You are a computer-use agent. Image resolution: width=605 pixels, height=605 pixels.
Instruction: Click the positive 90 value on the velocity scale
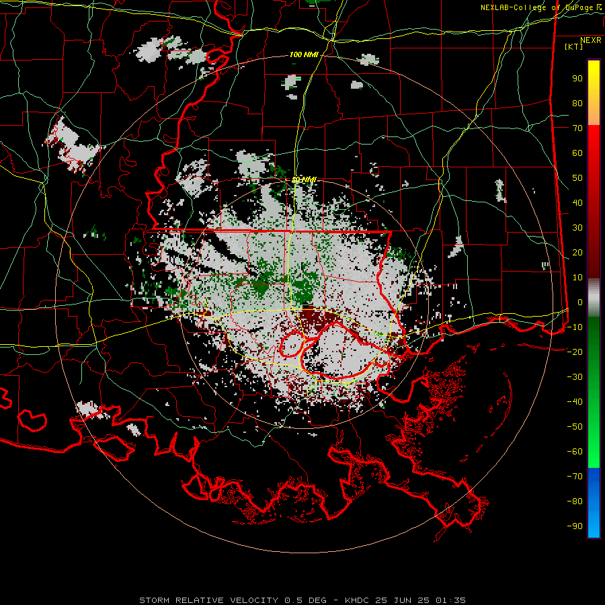(577, 79)
